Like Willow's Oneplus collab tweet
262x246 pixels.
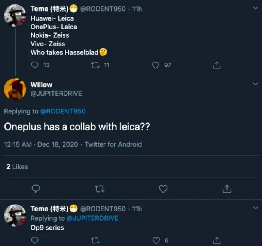click(163, 189)
